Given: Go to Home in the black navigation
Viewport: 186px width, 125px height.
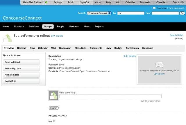Looking at the screenshot, I should click(x=6, y=27).
